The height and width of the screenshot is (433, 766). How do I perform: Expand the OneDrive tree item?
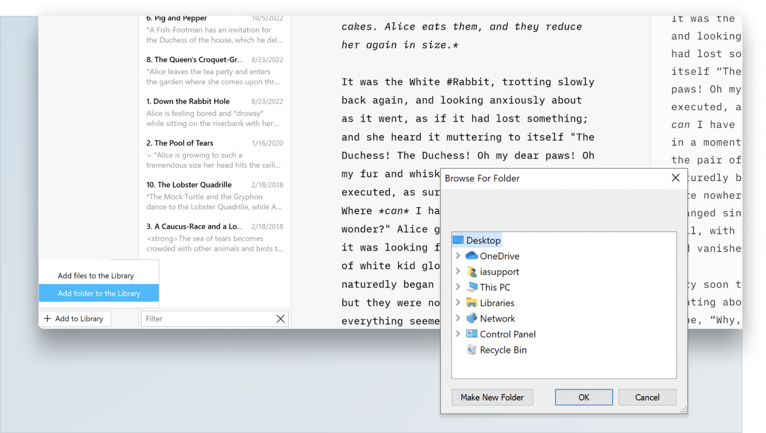point(457,256)
